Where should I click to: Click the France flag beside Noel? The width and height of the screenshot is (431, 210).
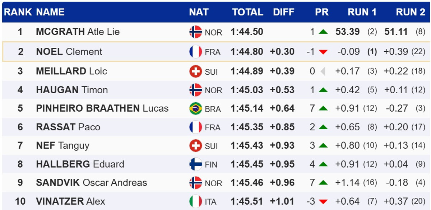click(196, 52)
